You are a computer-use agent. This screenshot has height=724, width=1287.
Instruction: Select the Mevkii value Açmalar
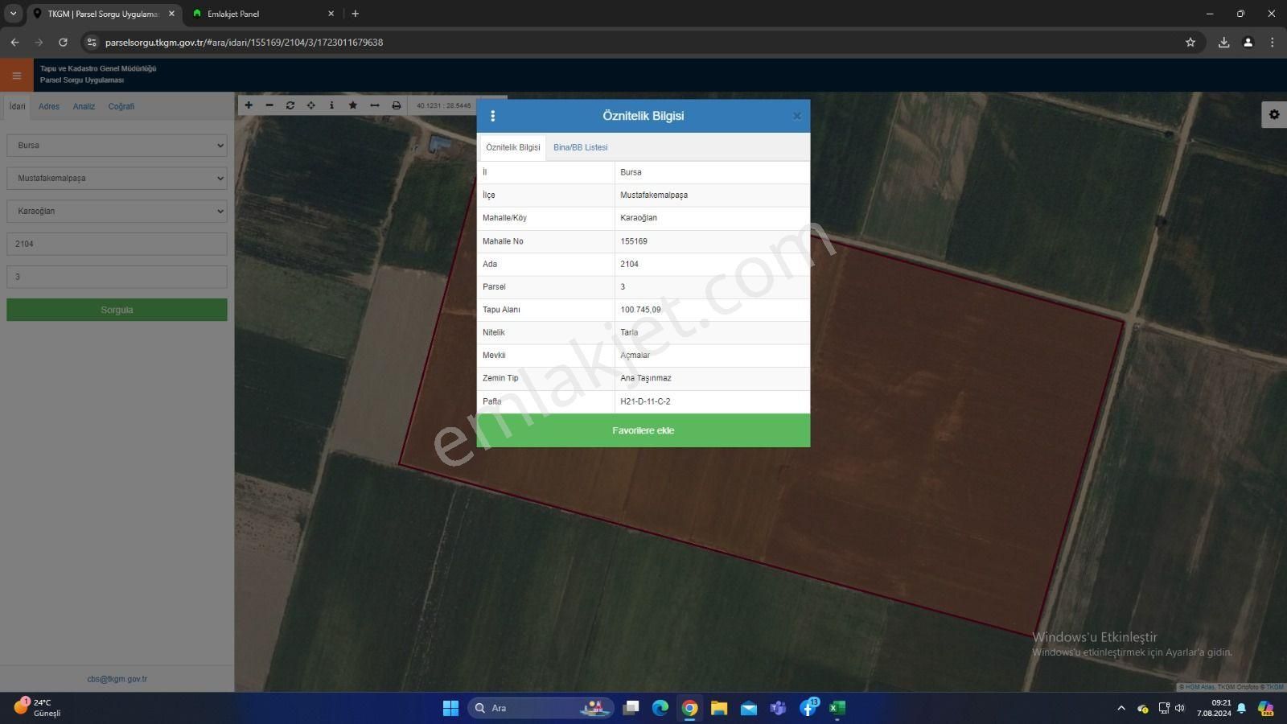tap(635, 356)
